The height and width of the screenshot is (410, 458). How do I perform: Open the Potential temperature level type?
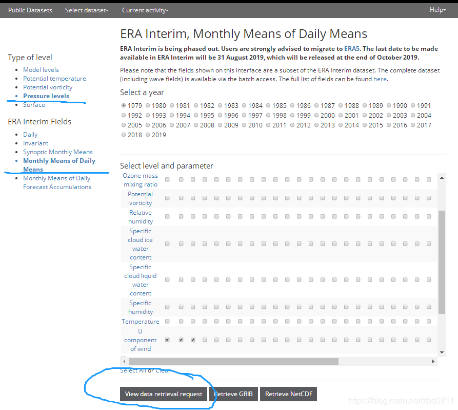tap(54, 79)
